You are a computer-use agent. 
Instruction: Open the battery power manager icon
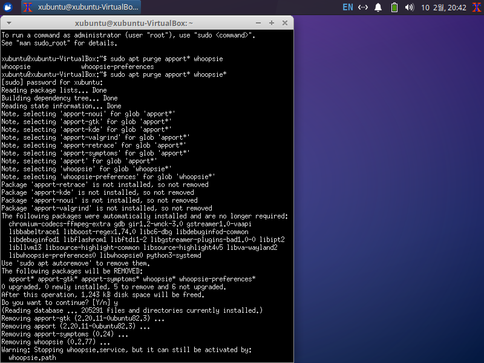(394, 7)
